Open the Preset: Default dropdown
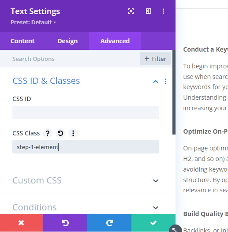228x232 pixels. [33, 22]
